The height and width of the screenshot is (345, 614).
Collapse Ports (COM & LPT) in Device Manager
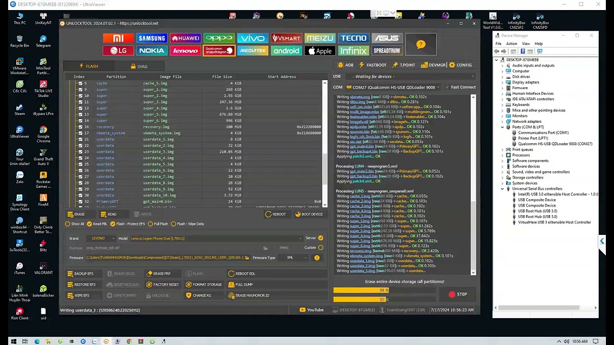[x=502, y=127]
